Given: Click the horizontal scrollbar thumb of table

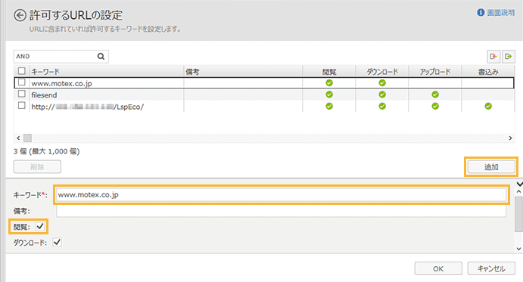Looking at the screenshot, I should tap(27, 138).
